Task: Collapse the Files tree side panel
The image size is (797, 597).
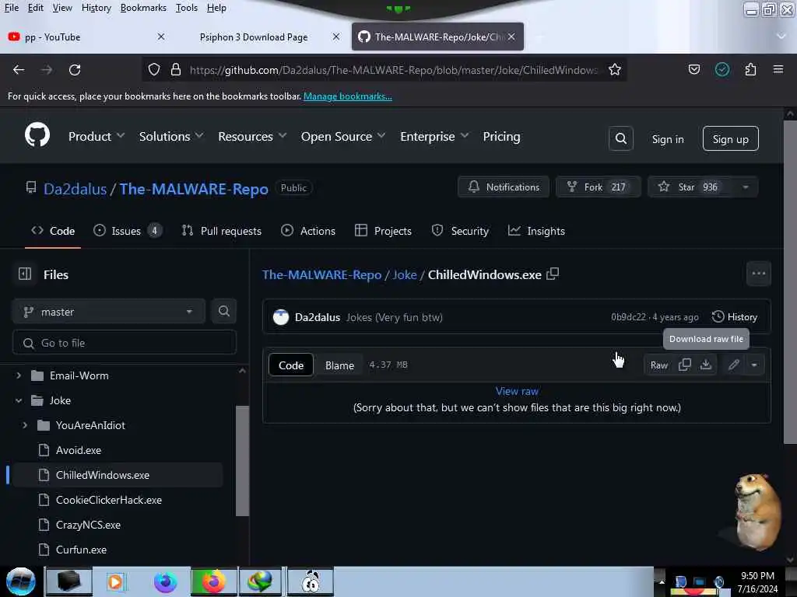Action: [x=25, y=274]
